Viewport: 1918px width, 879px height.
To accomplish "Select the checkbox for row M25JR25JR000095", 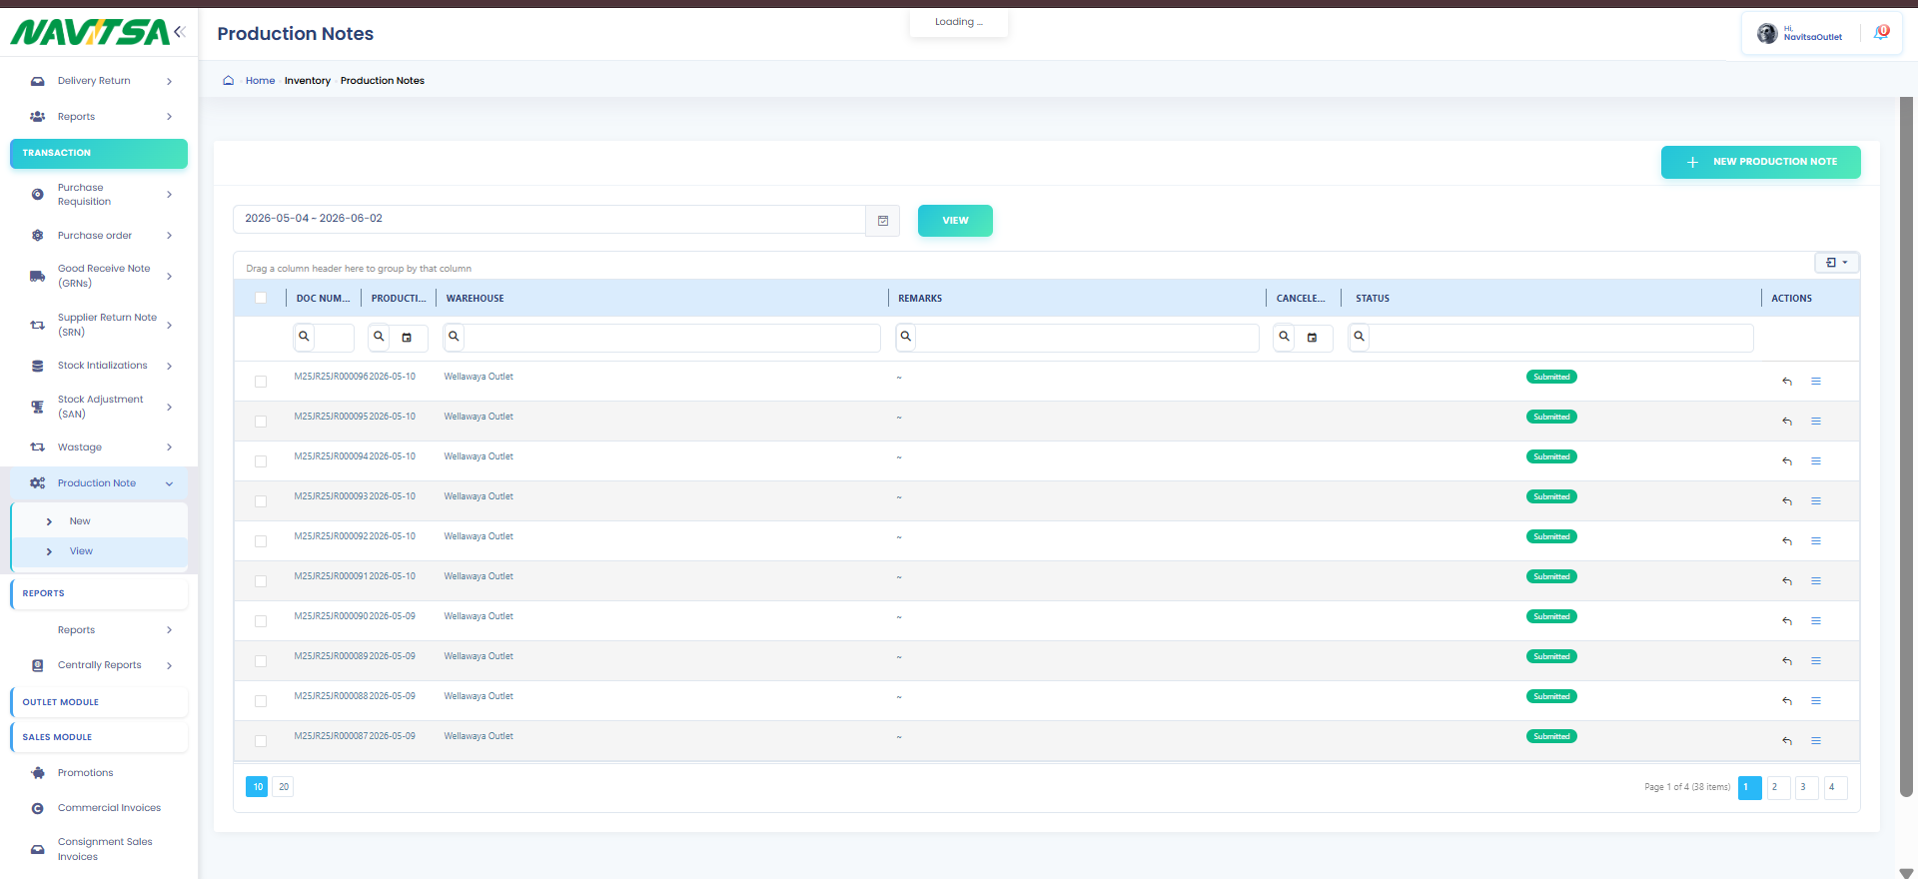I will 261,422.
